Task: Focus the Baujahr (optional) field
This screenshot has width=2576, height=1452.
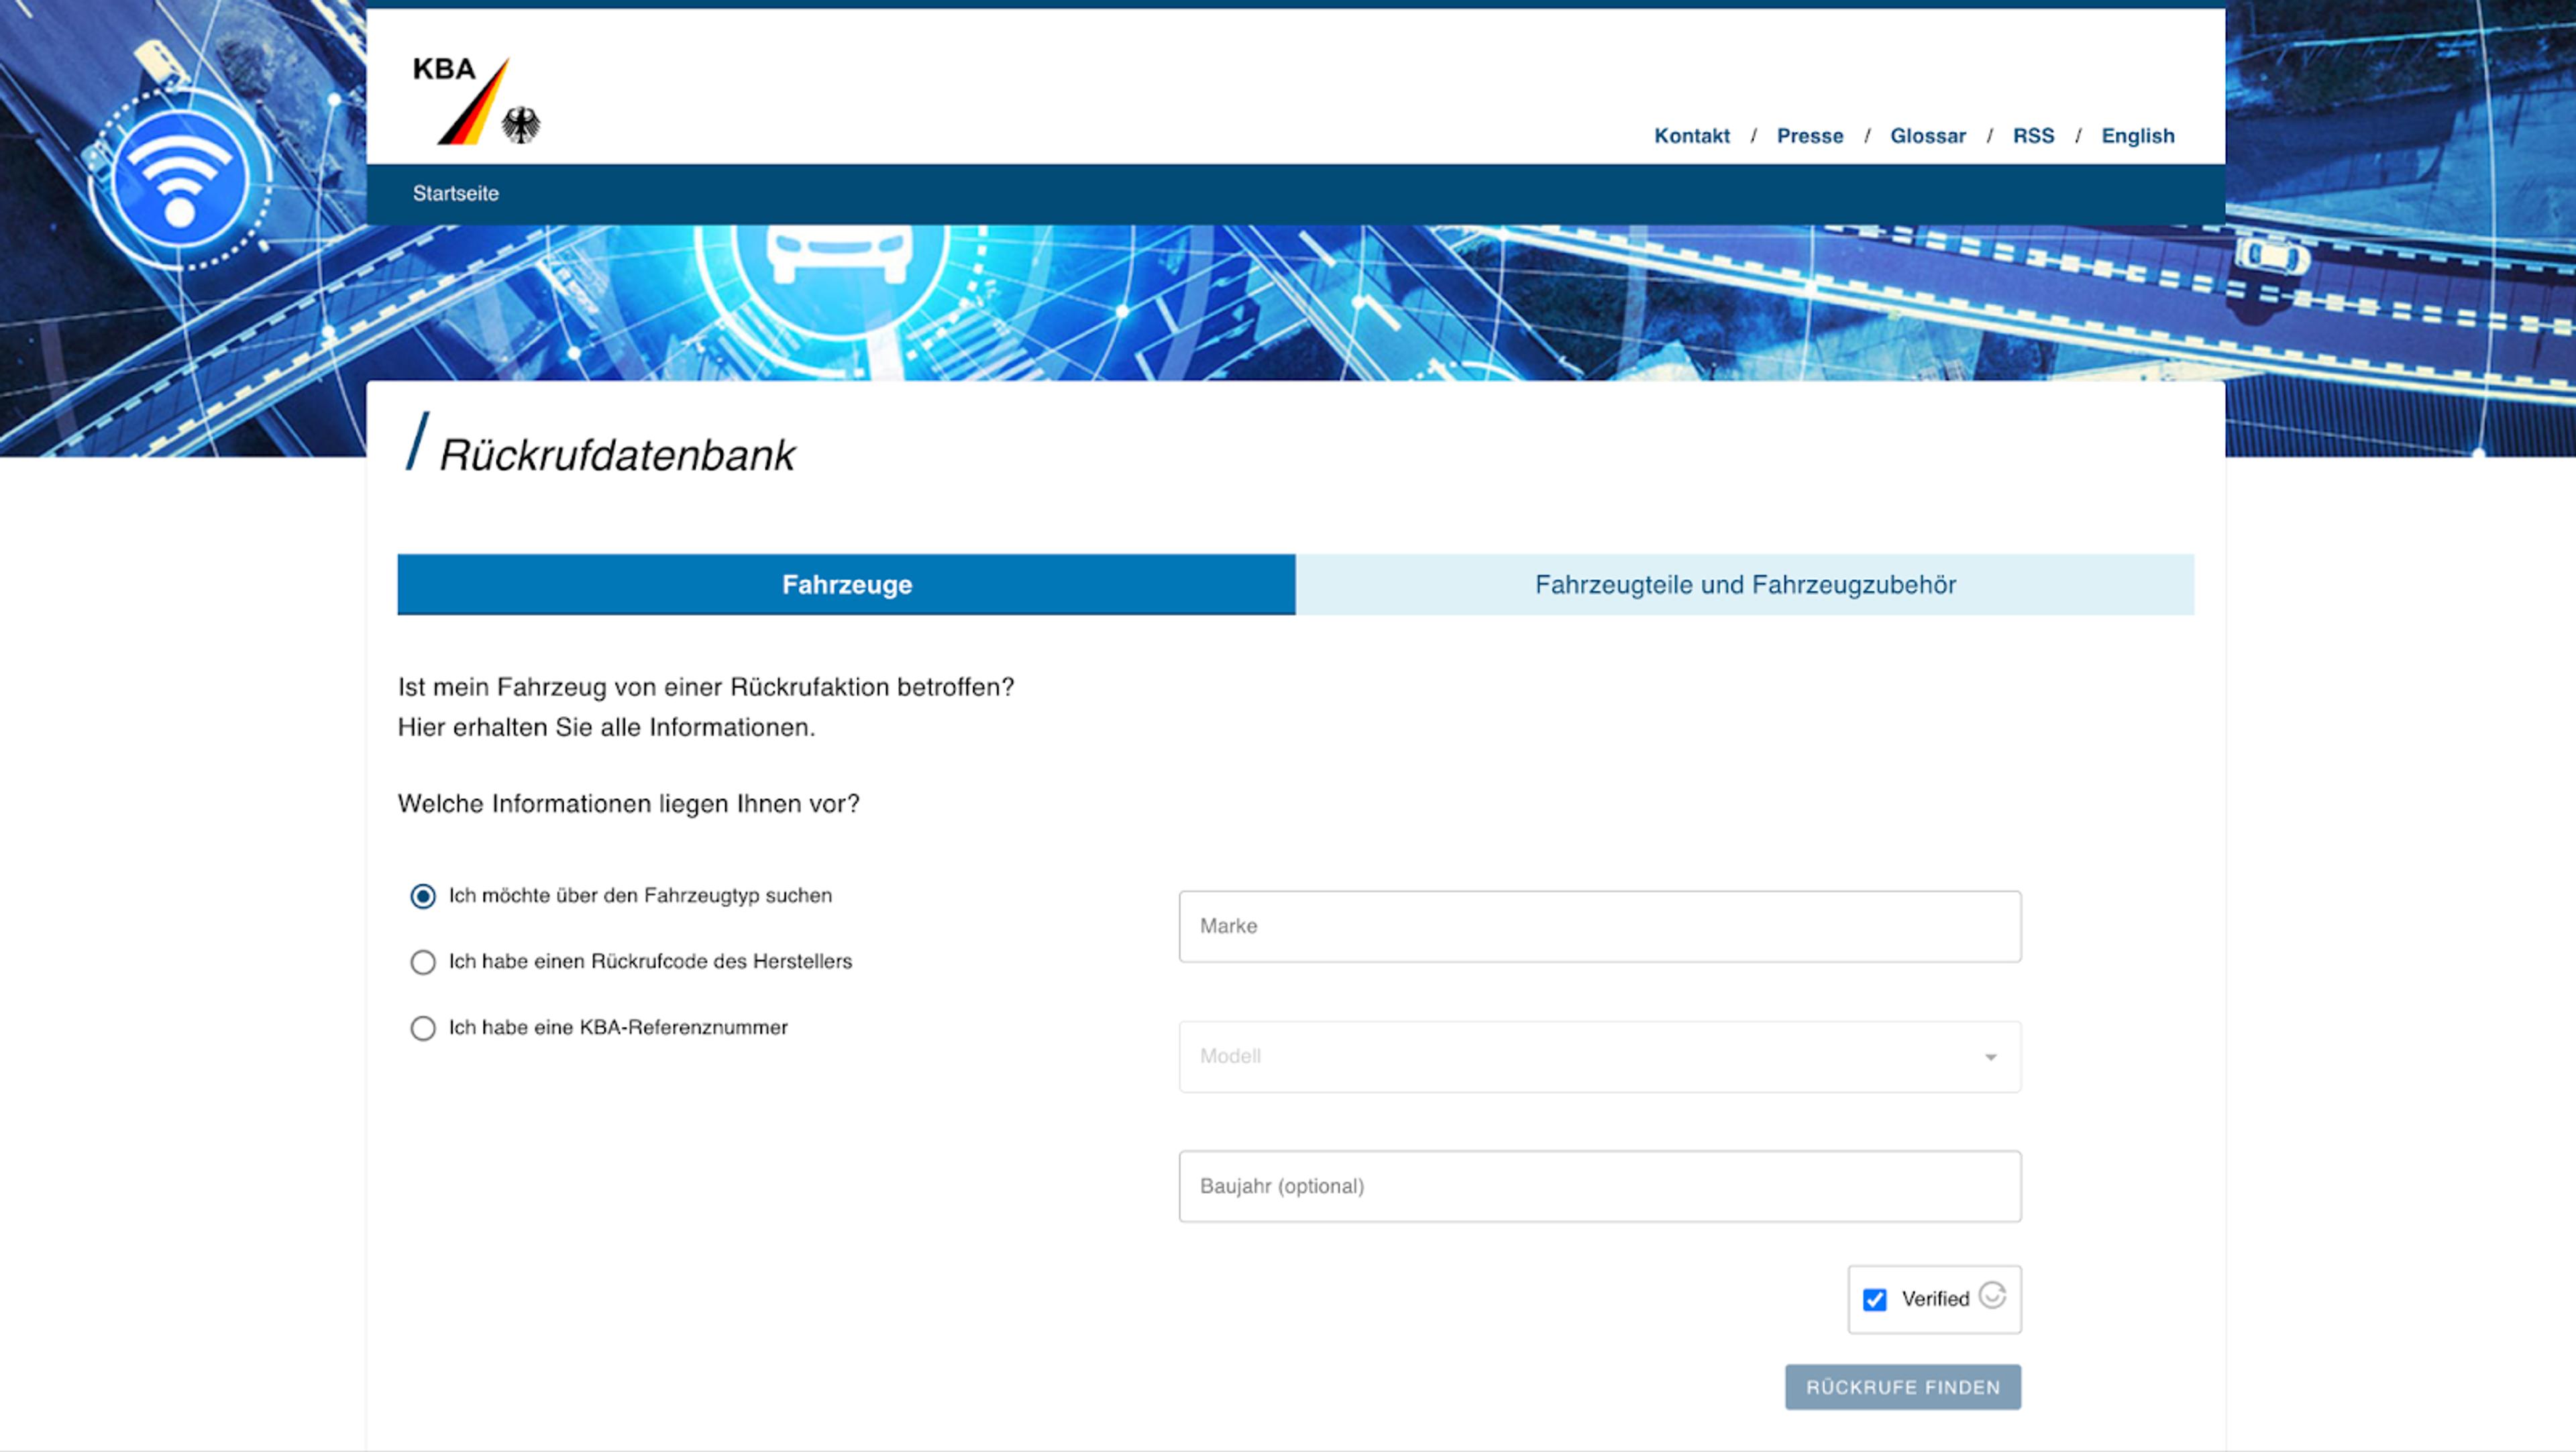Action: pos(1599,1186)
